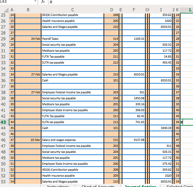Click the 331 debit cell
This screenshot has height=187, width=193.
(x=134, y=92)
